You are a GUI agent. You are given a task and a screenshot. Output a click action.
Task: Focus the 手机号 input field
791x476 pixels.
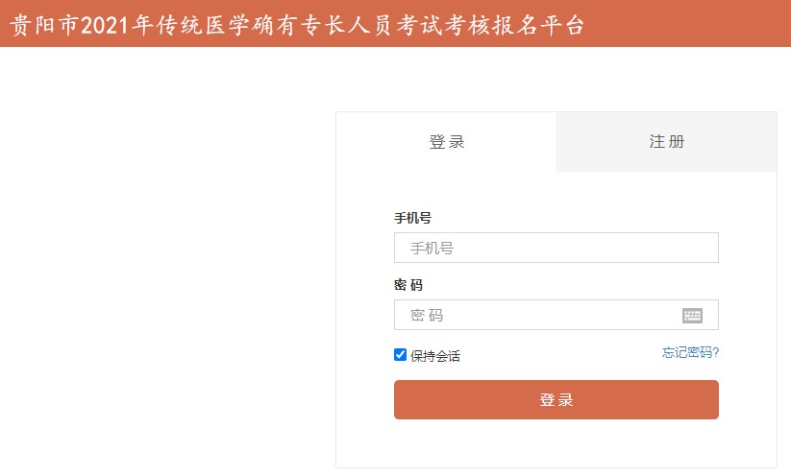coord(556,248)
